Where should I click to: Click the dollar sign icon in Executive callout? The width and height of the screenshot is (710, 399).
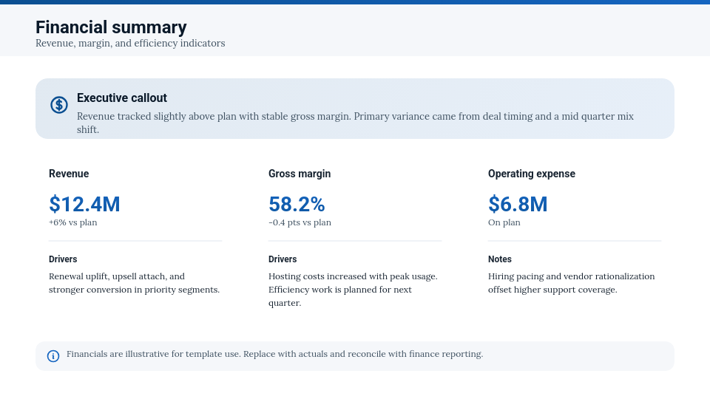pos(59,105)
